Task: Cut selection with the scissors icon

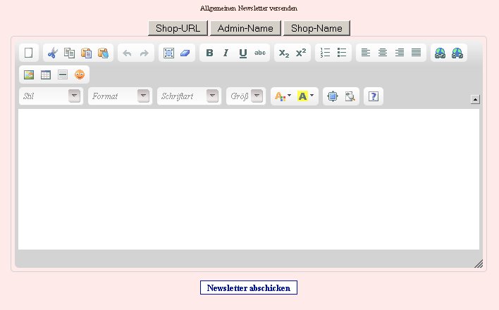Action: click(53, 53)
